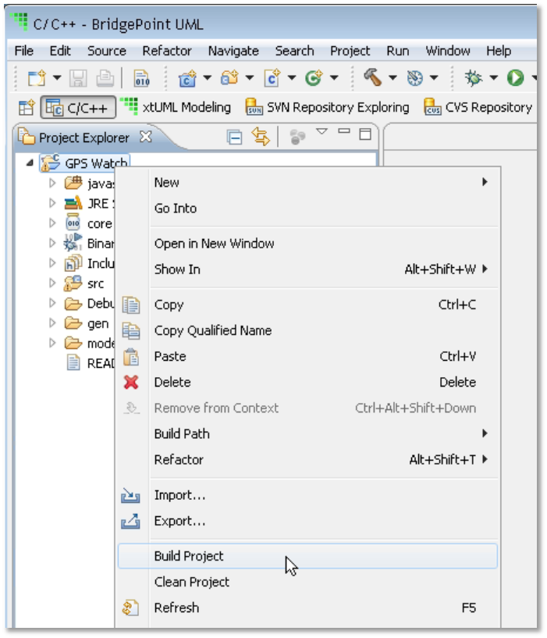Open the Help menu
The width and height of the screenshot is (547, 638).
(499, 51)
